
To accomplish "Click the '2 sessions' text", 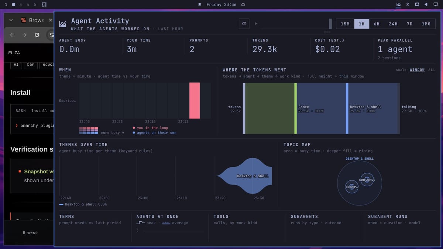I will (389, 58).
